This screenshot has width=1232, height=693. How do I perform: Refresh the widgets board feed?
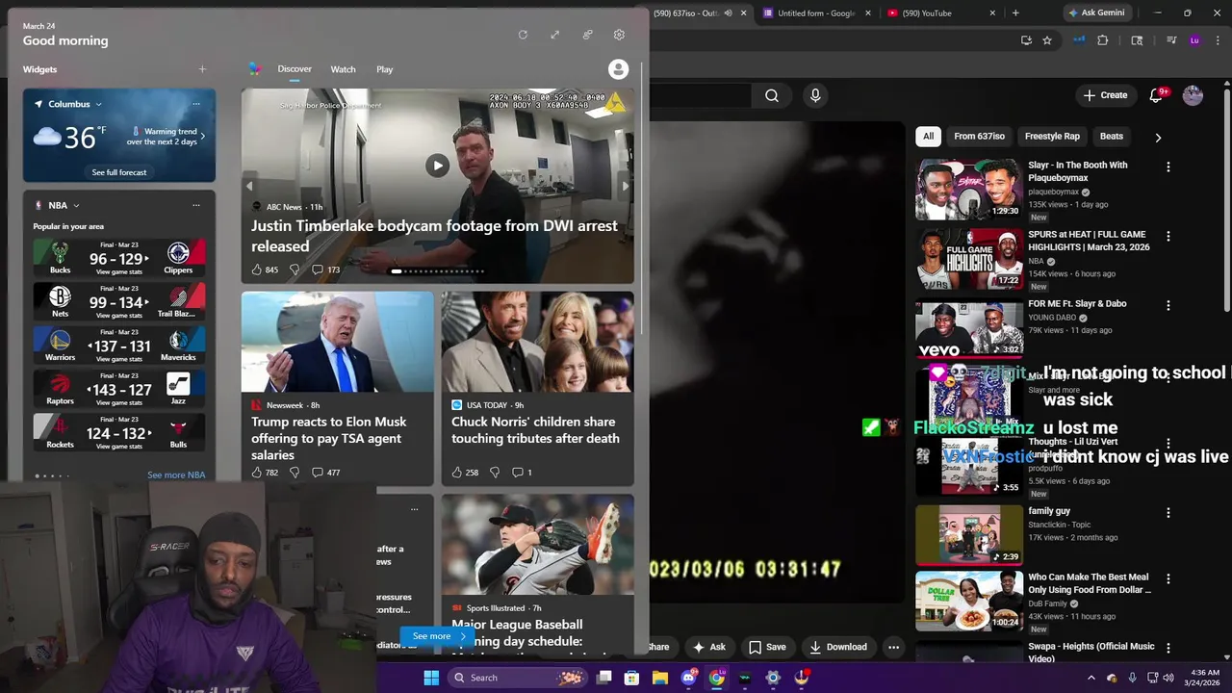coord(523,35)
